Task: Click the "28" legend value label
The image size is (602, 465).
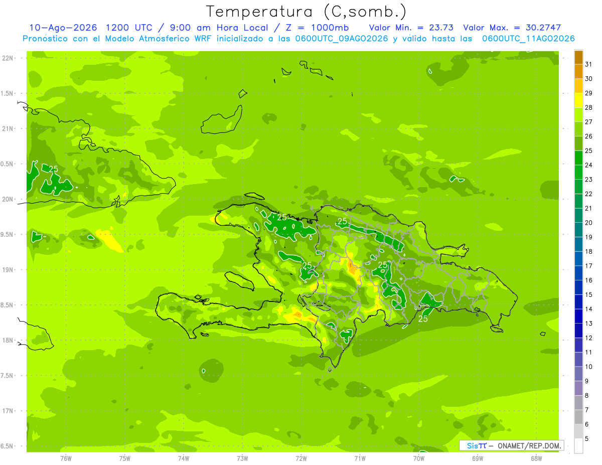Action: [588, 107]
